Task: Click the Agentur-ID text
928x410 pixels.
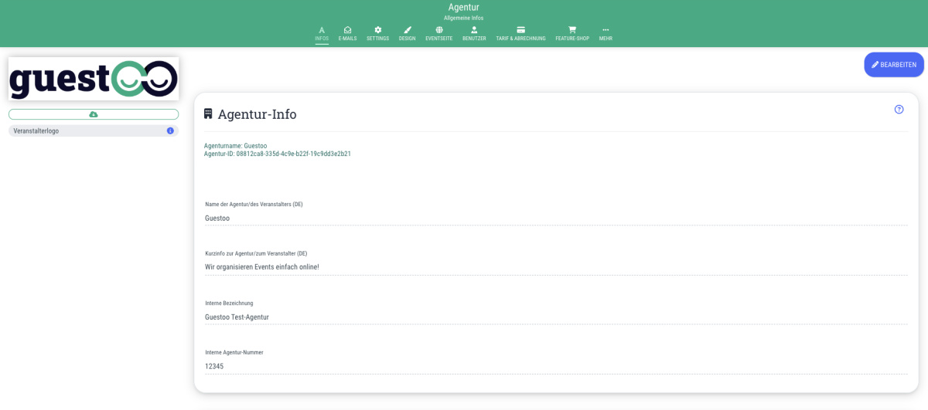Action: 278,154
